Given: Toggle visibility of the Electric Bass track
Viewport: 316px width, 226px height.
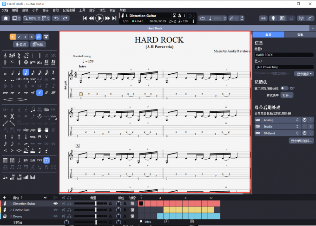Looking at the screenshot, I should 56,210.
